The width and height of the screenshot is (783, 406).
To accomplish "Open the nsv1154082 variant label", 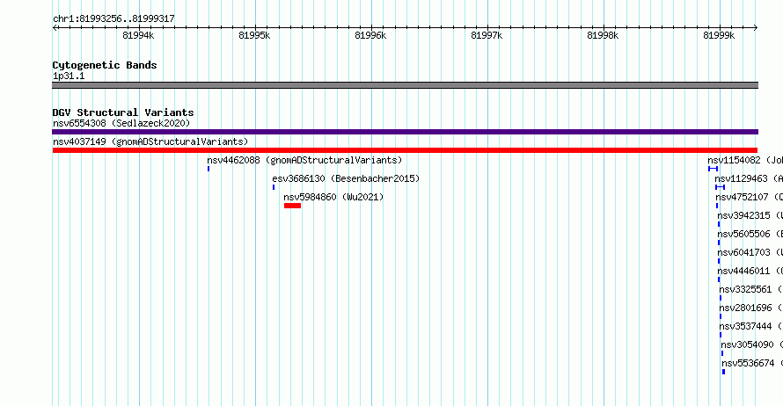I will pos(745,160).
